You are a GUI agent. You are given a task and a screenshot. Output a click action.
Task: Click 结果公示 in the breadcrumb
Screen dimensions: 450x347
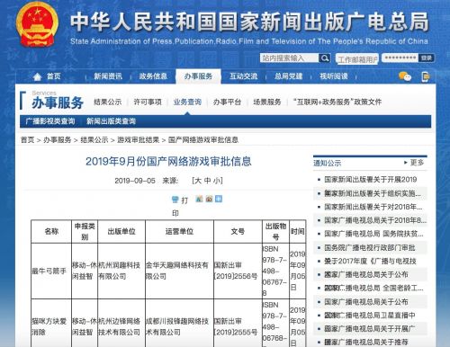[x=94, y=140]
